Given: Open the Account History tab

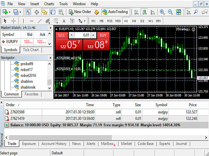Looking at the screenshot, I should pos(54,144).
